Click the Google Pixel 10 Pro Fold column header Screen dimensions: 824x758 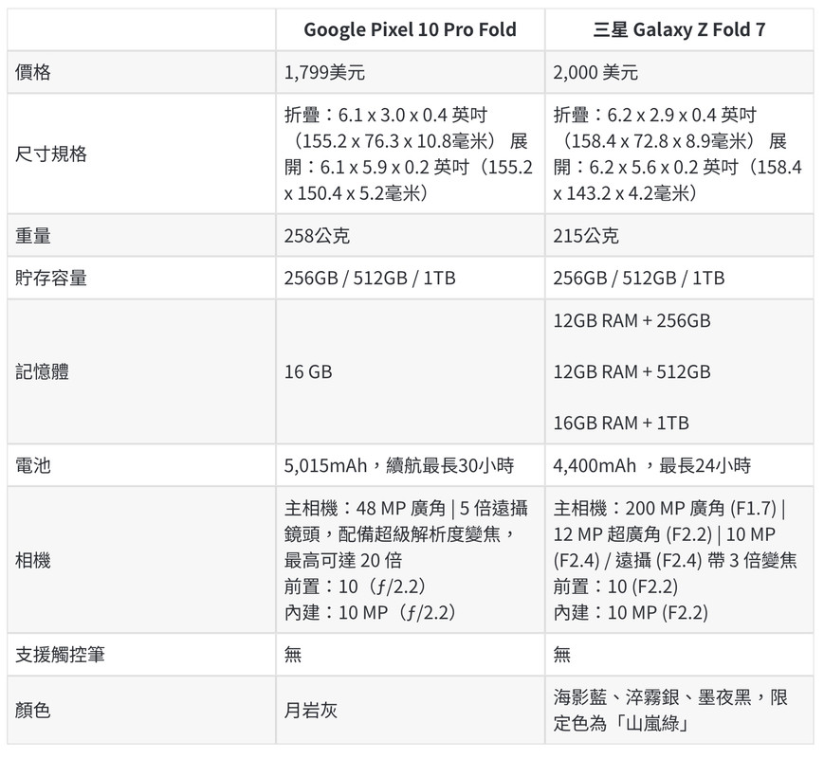point(410,29)
